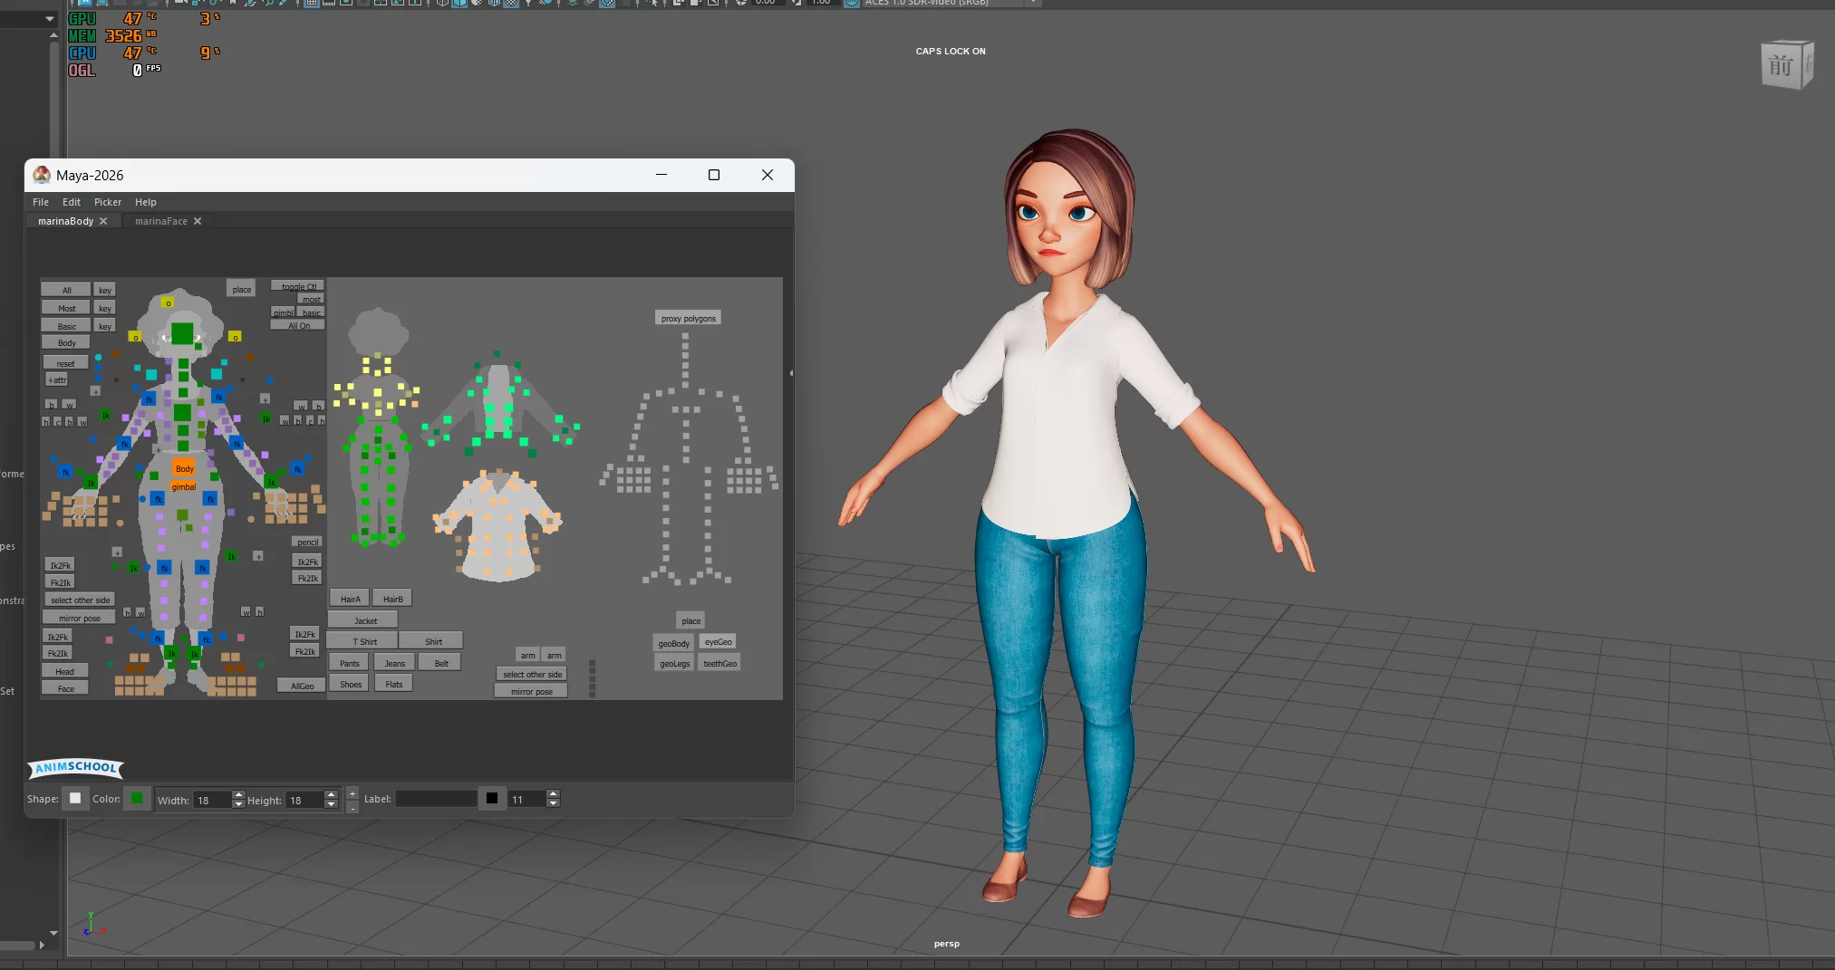The height and width of the screenshot is (970, 1835).
Task: Key all controls with key button beside All
Action: (105, 290)
